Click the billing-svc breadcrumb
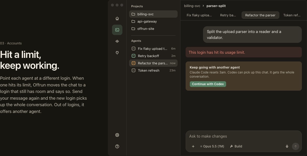Screen dimensions: 307x156 (192, 6)
